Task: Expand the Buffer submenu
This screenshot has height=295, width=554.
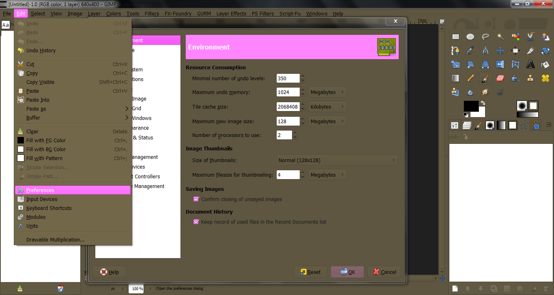Action: pyautogui.click(x=73, y=118)
